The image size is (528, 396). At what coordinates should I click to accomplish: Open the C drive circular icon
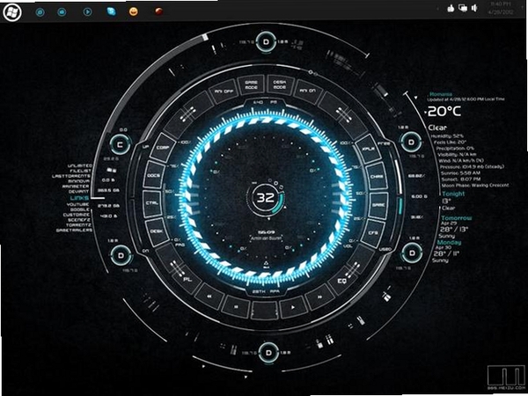pos(120,144)
